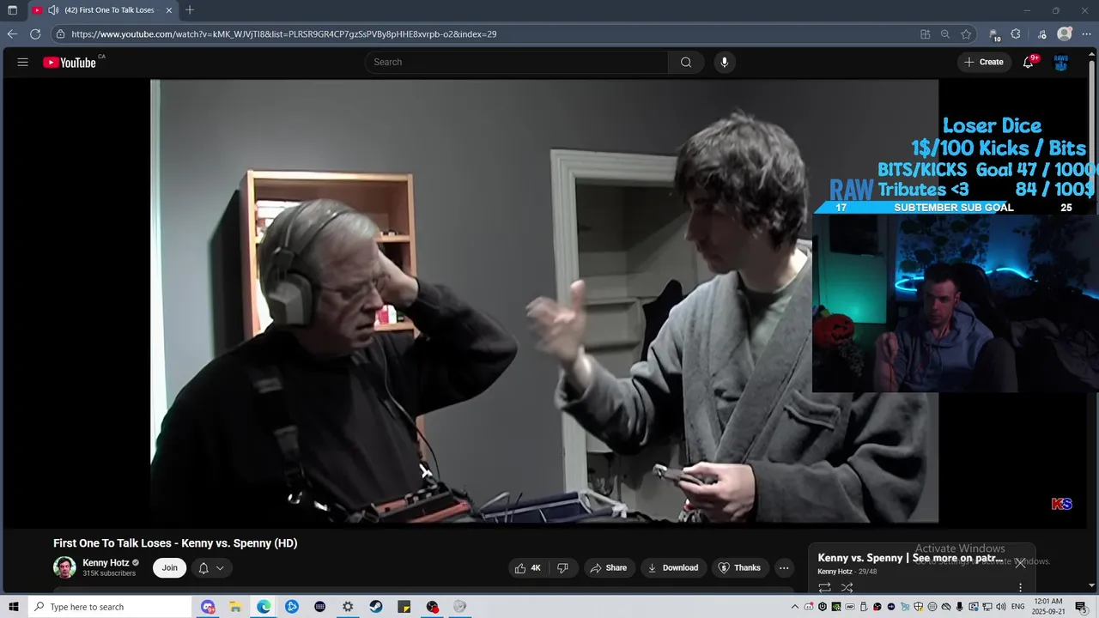Open the Sticky Notes icon on the taskbar
Image resolution: width=1099 pixels, height=618 pixels.
click(404, 607)
